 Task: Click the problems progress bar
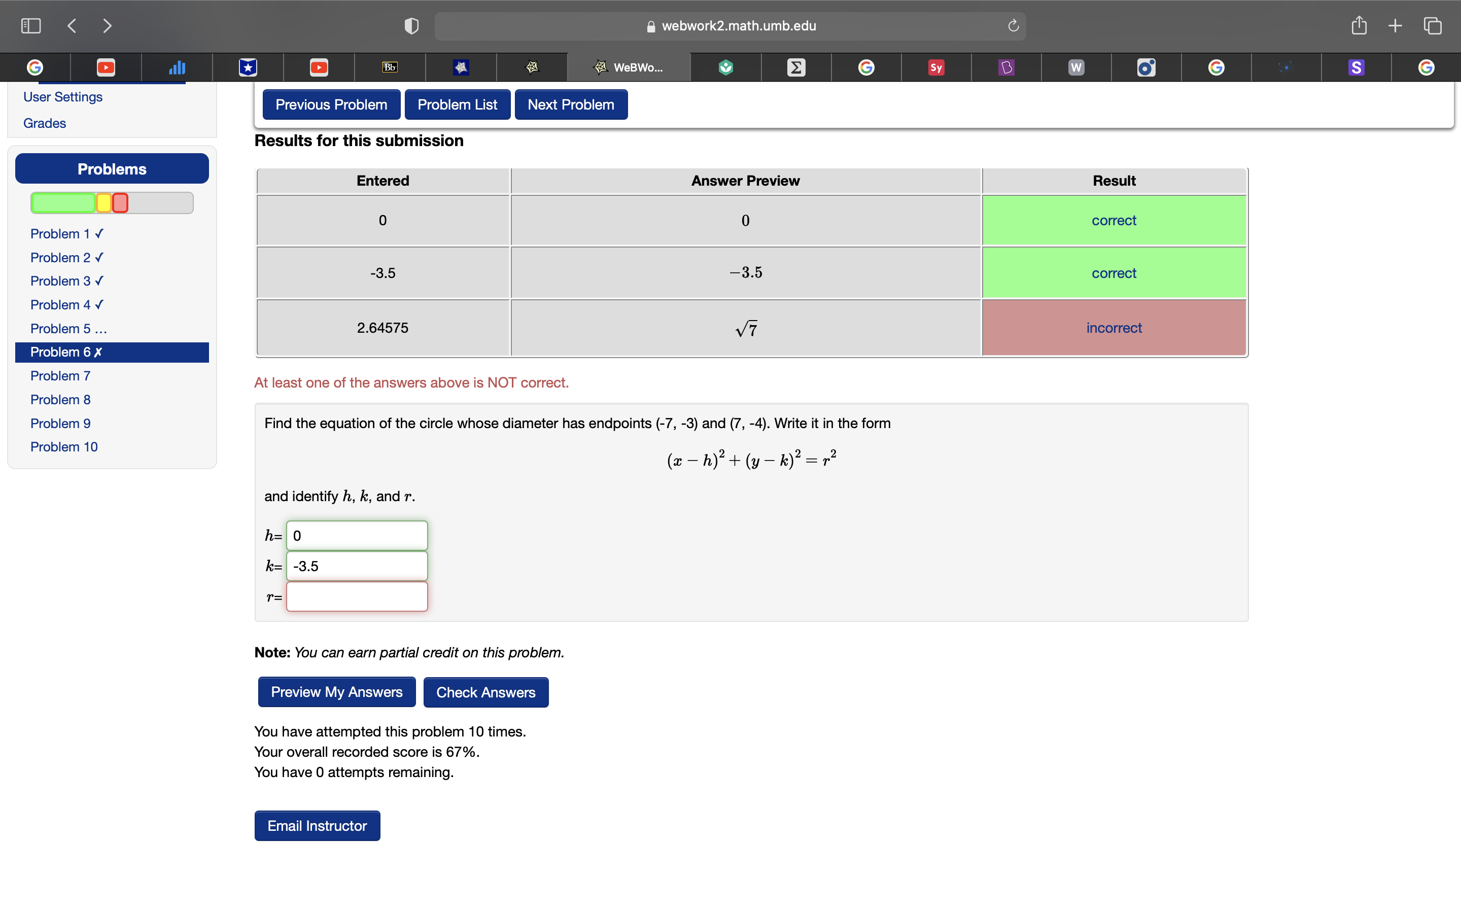coord(112,203)
